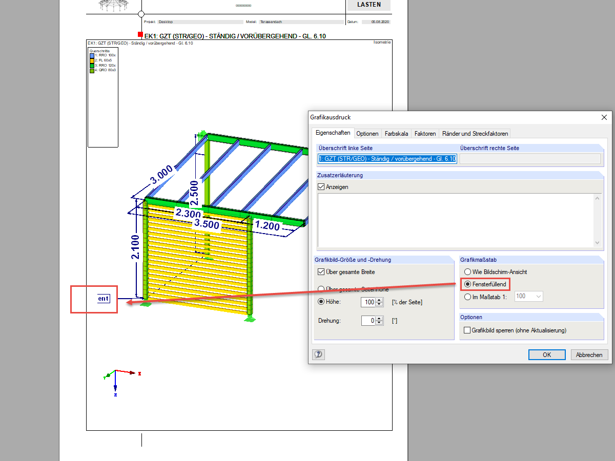Select the Höhe radio button
Image resolution: width=615 pixels, height=461 pixels.
tap(321, 302)
